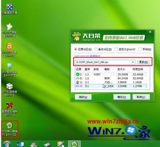Click the Confirm (O) button
This screenshot has height=147, width=160.
(x=122, y=97)
